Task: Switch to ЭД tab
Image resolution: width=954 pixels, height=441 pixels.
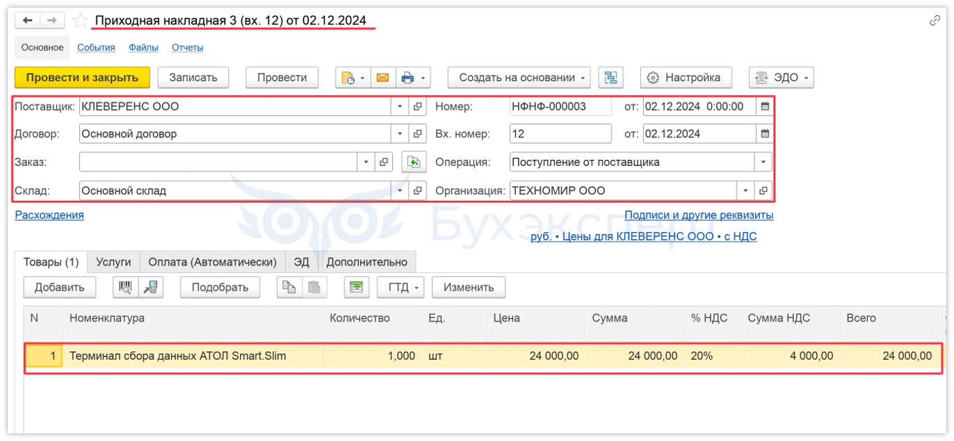Action: pos(301,263)
